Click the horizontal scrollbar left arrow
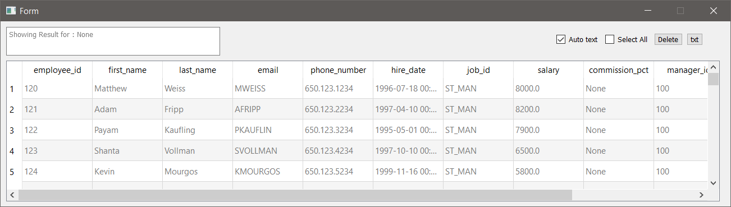The image size is (731, 207). pos(12,195)
